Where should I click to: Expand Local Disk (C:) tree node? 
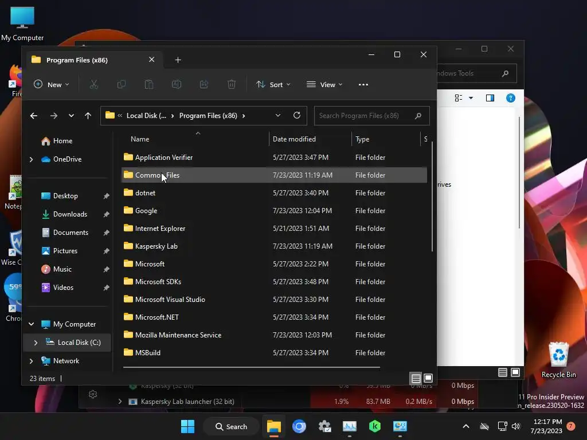pos(36,343)
